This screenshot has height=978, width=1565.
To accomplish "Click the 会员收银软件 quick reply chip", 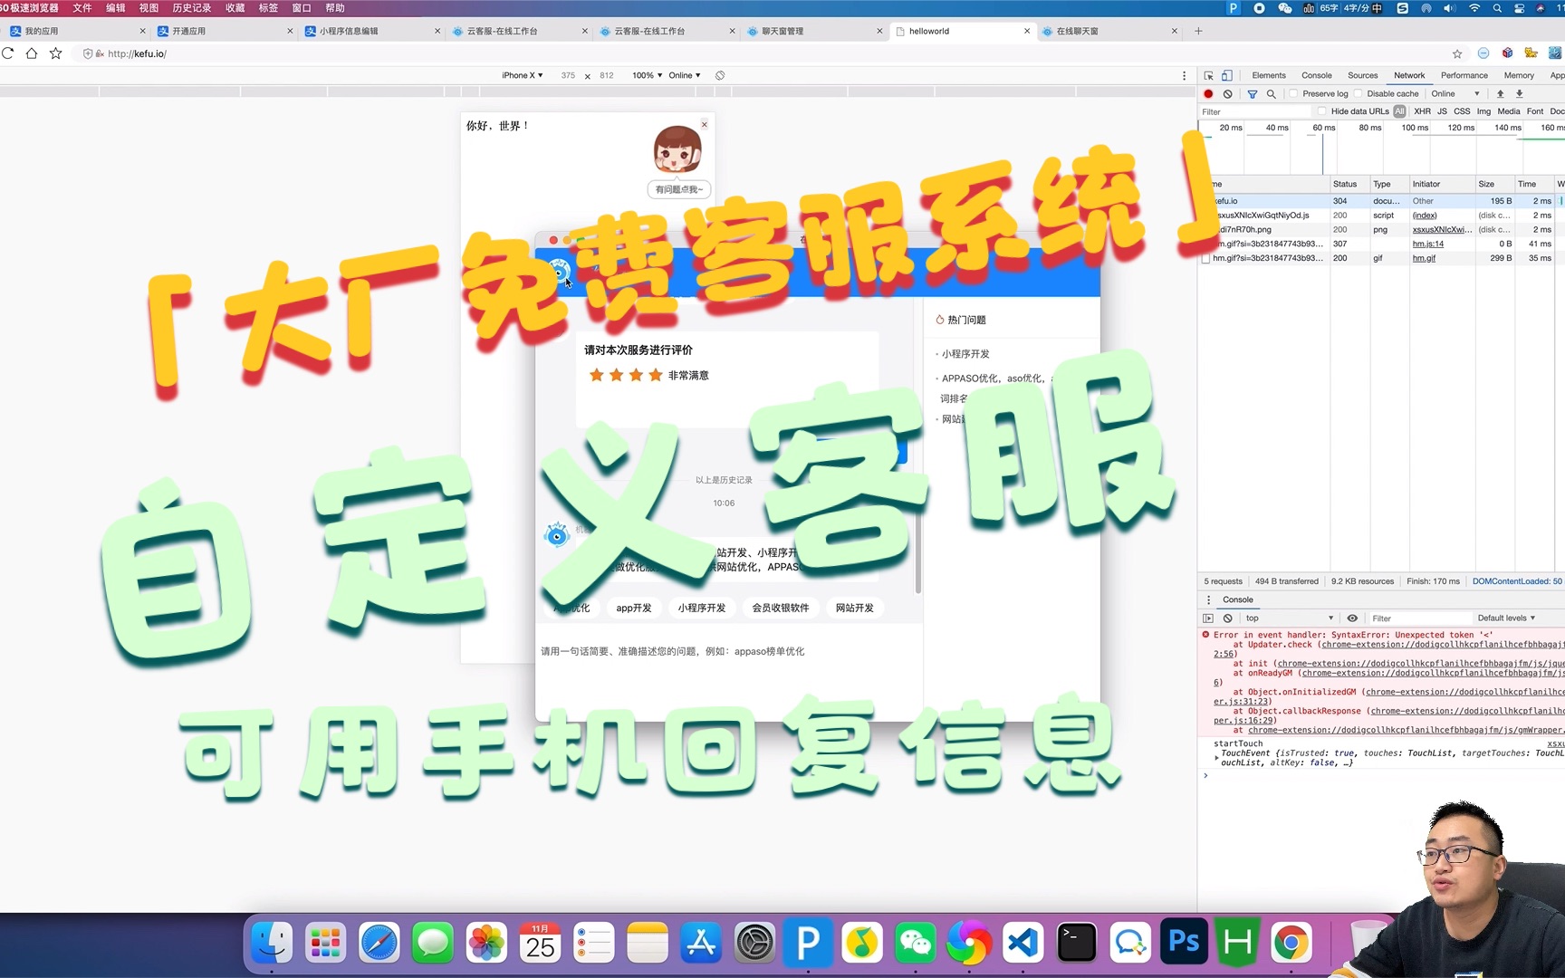I will tap(780, 609).
